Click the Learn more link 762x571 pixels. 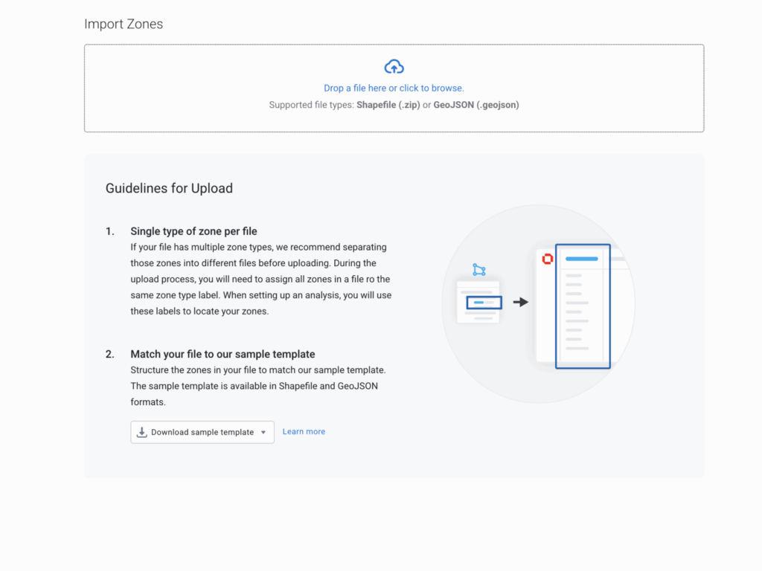click(x=304, y=431)
